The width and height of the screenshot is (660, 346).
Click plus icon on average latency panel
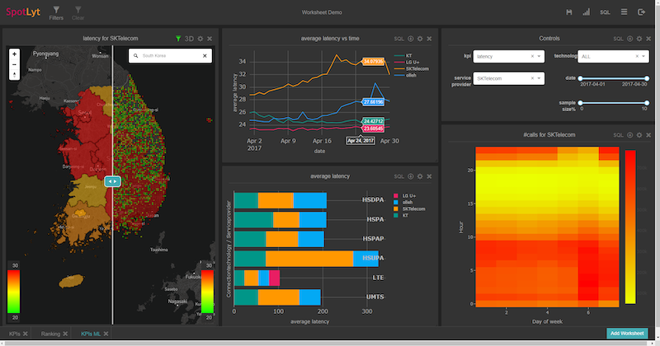pos(410,176)
